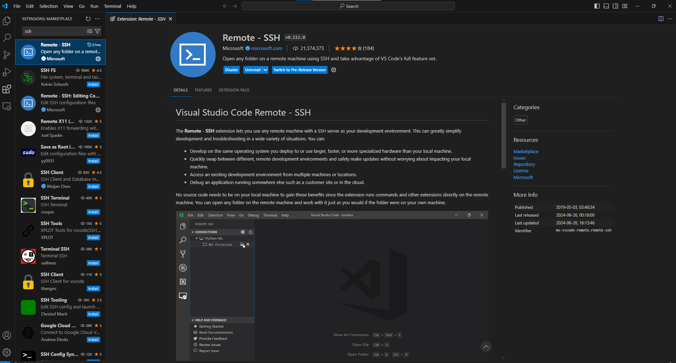Customize the editor layout
The height and width of the screenshot is (363, 676).
coord(625,6)
